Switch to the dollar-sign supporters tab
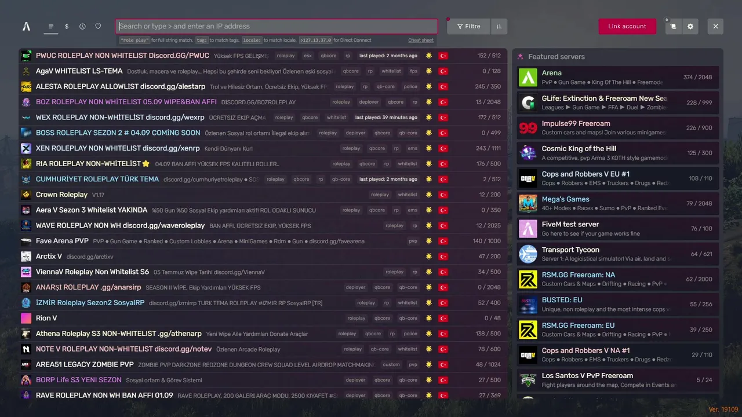This screenshot has height=417, width=742. coord(67,26)
